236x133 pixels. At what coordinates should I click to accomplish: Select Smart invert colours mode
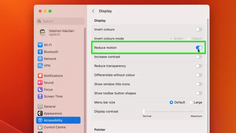[171, 39]
